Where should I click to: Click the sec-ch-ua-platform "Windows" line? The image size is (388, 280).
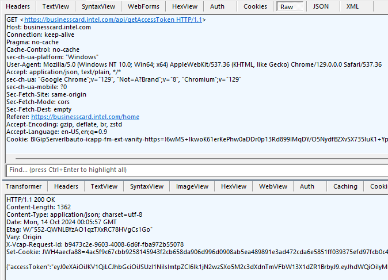52,57
